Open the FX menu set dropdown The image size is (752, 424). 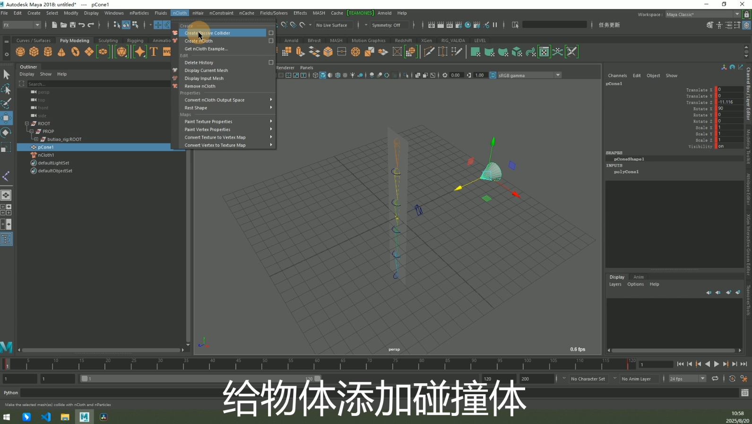pos(22,25)
